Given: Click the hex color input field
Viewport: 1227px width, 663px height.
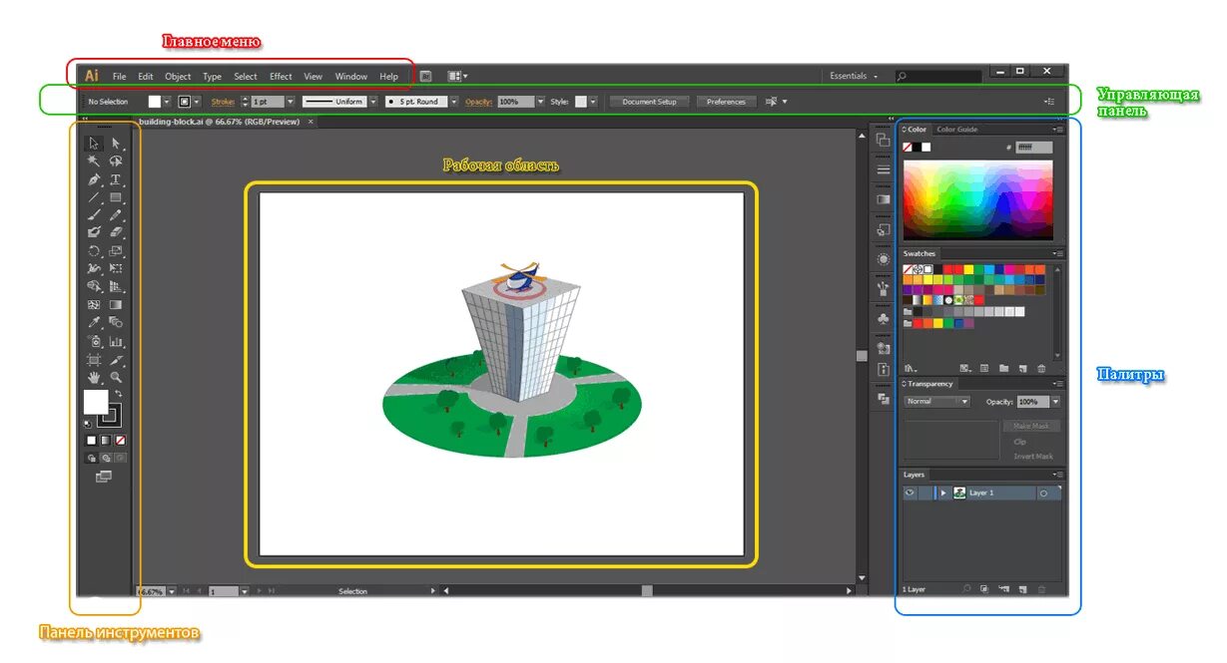Looking at the screenshot, I should (1034, 148).
